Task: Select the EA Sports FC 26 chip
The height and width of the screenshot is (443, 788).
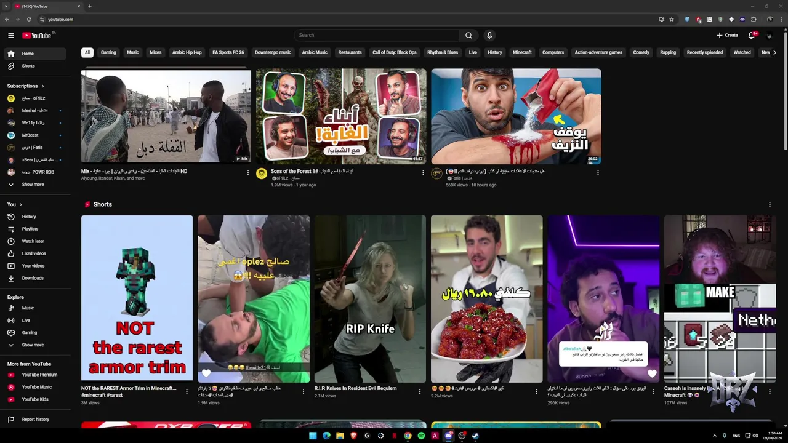Action: (x=228, y=52)
